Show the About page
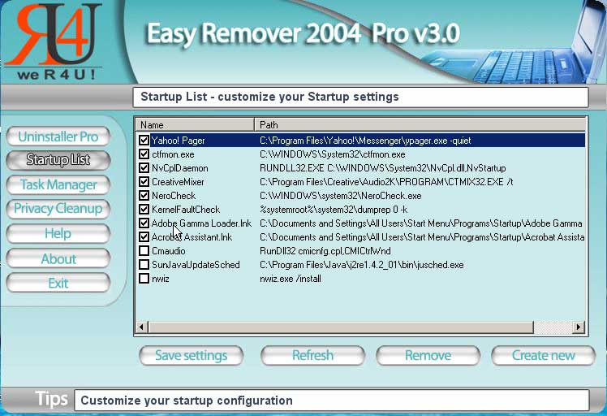This screenshot has height=416, width=607. coord(58,258)
